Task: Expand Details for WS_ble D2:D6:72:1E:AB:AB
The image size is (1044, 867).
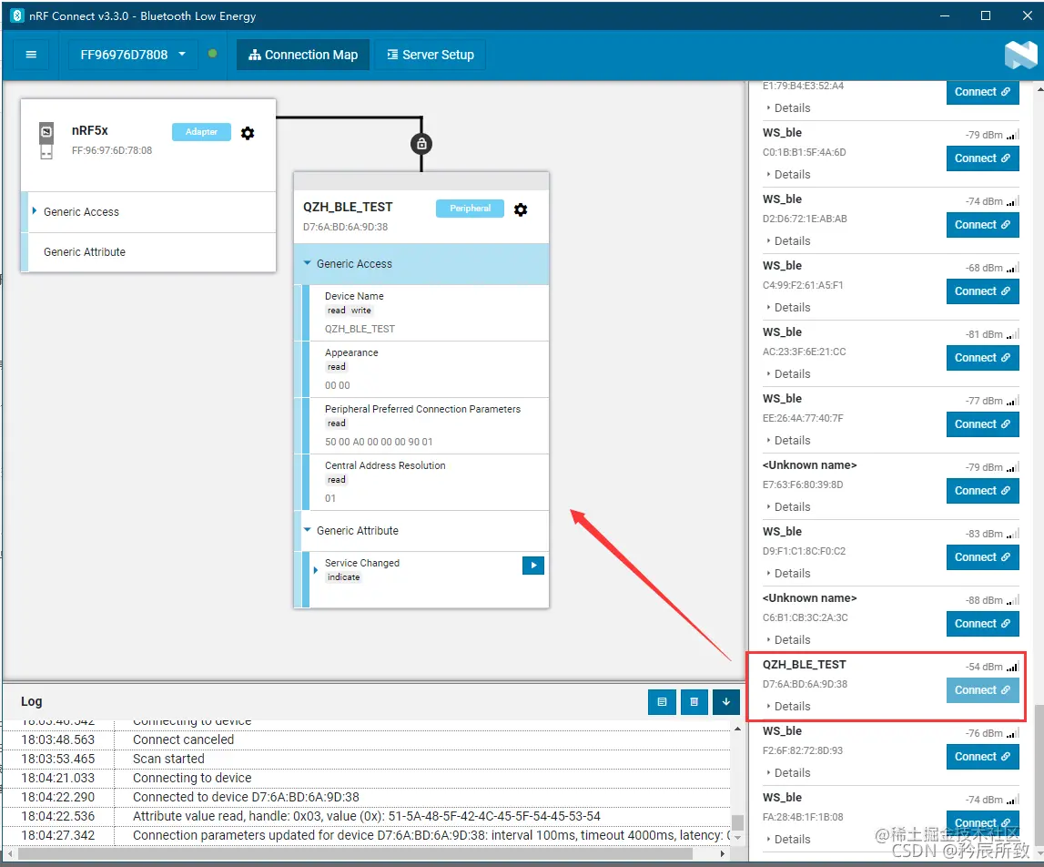Action: coord(789,241)
